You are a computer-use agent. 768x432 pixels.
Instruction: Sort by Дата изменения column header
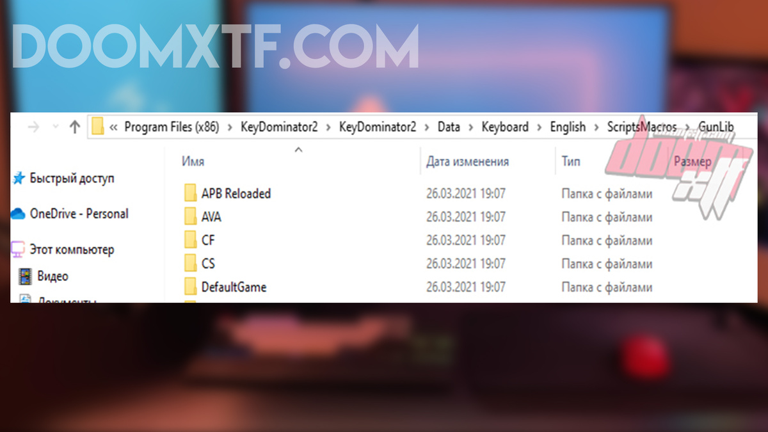(x=467, y=162)
